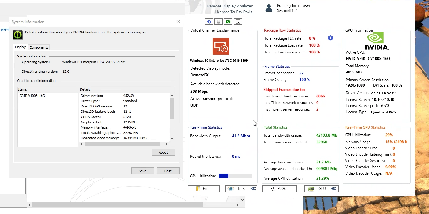The height and width of the screenshot is (214, 429).
Task: Click Graphics clock value 1245 MHz
Action: pyautogui.click(x=131, y=122)
